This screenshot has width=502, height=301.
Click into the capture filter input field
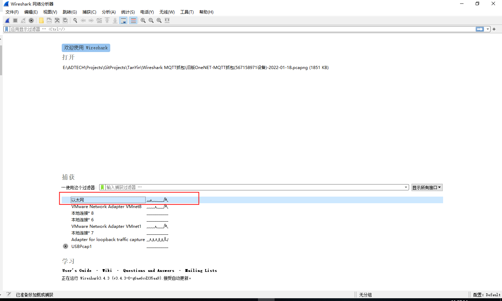coord(253,187)
